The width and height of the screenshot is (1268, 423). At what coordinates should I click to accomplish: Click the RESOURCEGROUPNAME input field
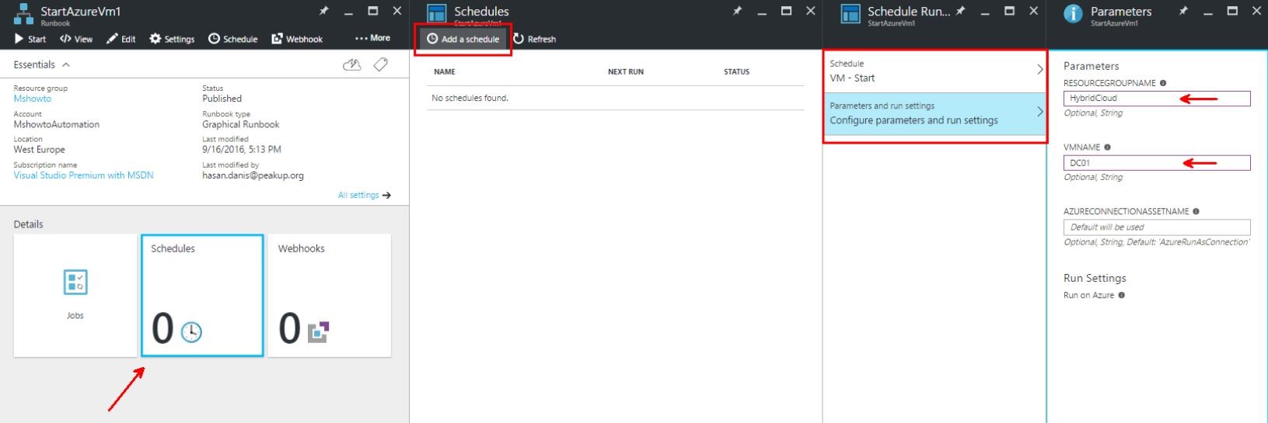tap(1157, 99)
